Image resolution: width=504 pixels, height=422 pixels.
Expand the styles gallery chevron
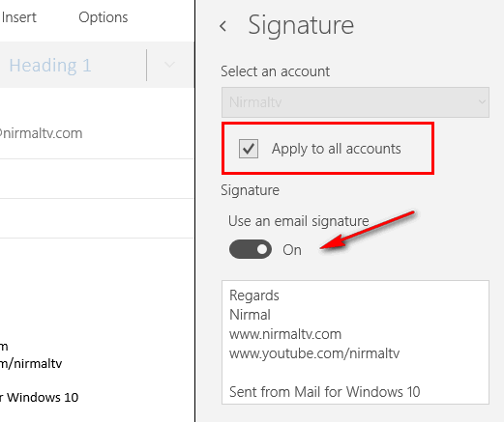[169, 65]
